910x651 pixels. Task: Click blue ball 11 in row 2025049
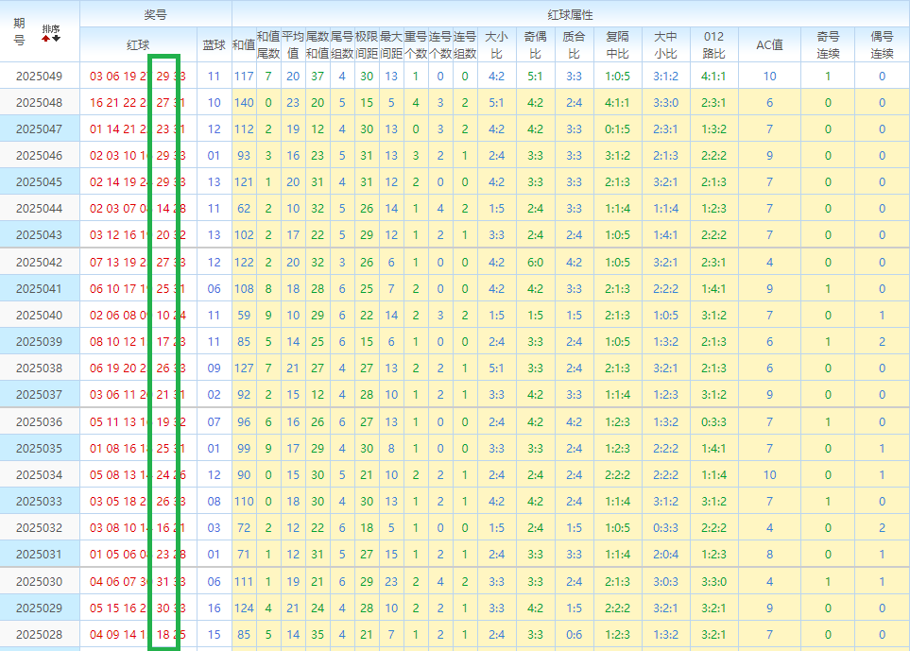click(215, 76)
